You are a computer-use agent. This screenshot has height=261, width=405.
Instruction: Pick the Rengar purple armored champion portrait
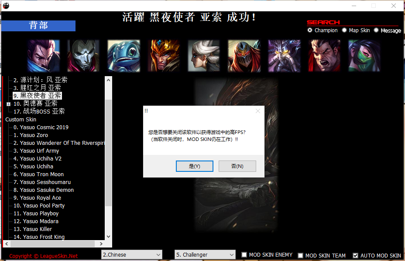tap(284, 56)
